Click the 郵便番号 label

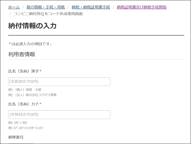[x=16, y=137]
